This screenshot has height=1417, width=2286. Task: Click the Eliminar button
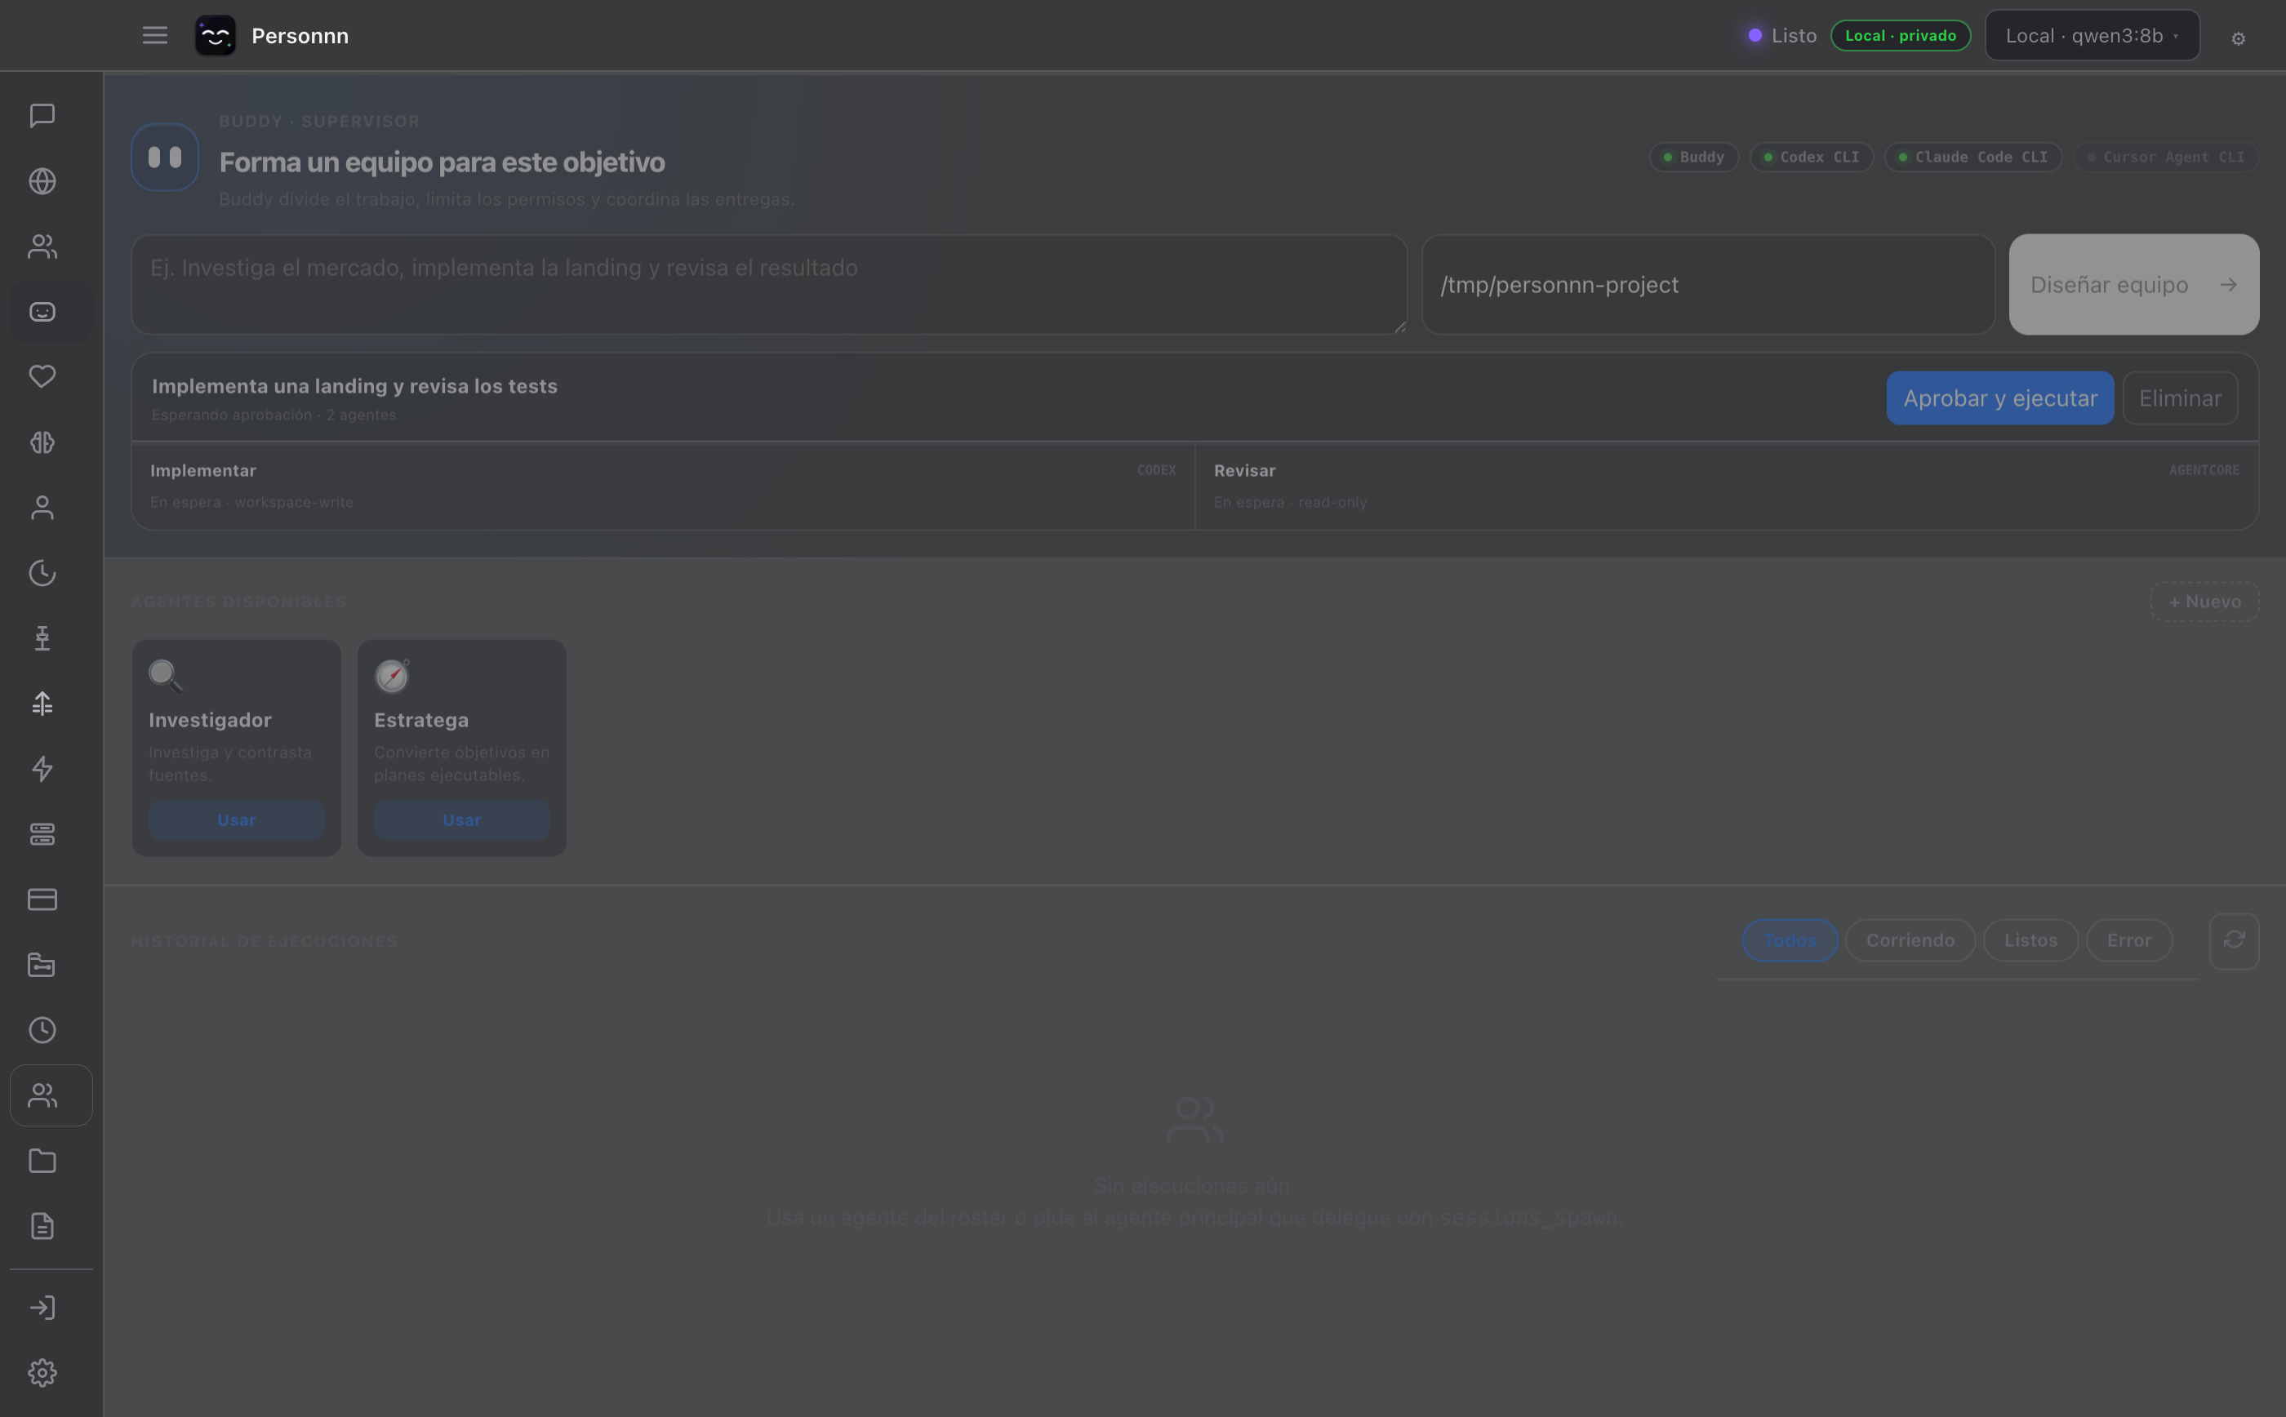coord(2179,398)
